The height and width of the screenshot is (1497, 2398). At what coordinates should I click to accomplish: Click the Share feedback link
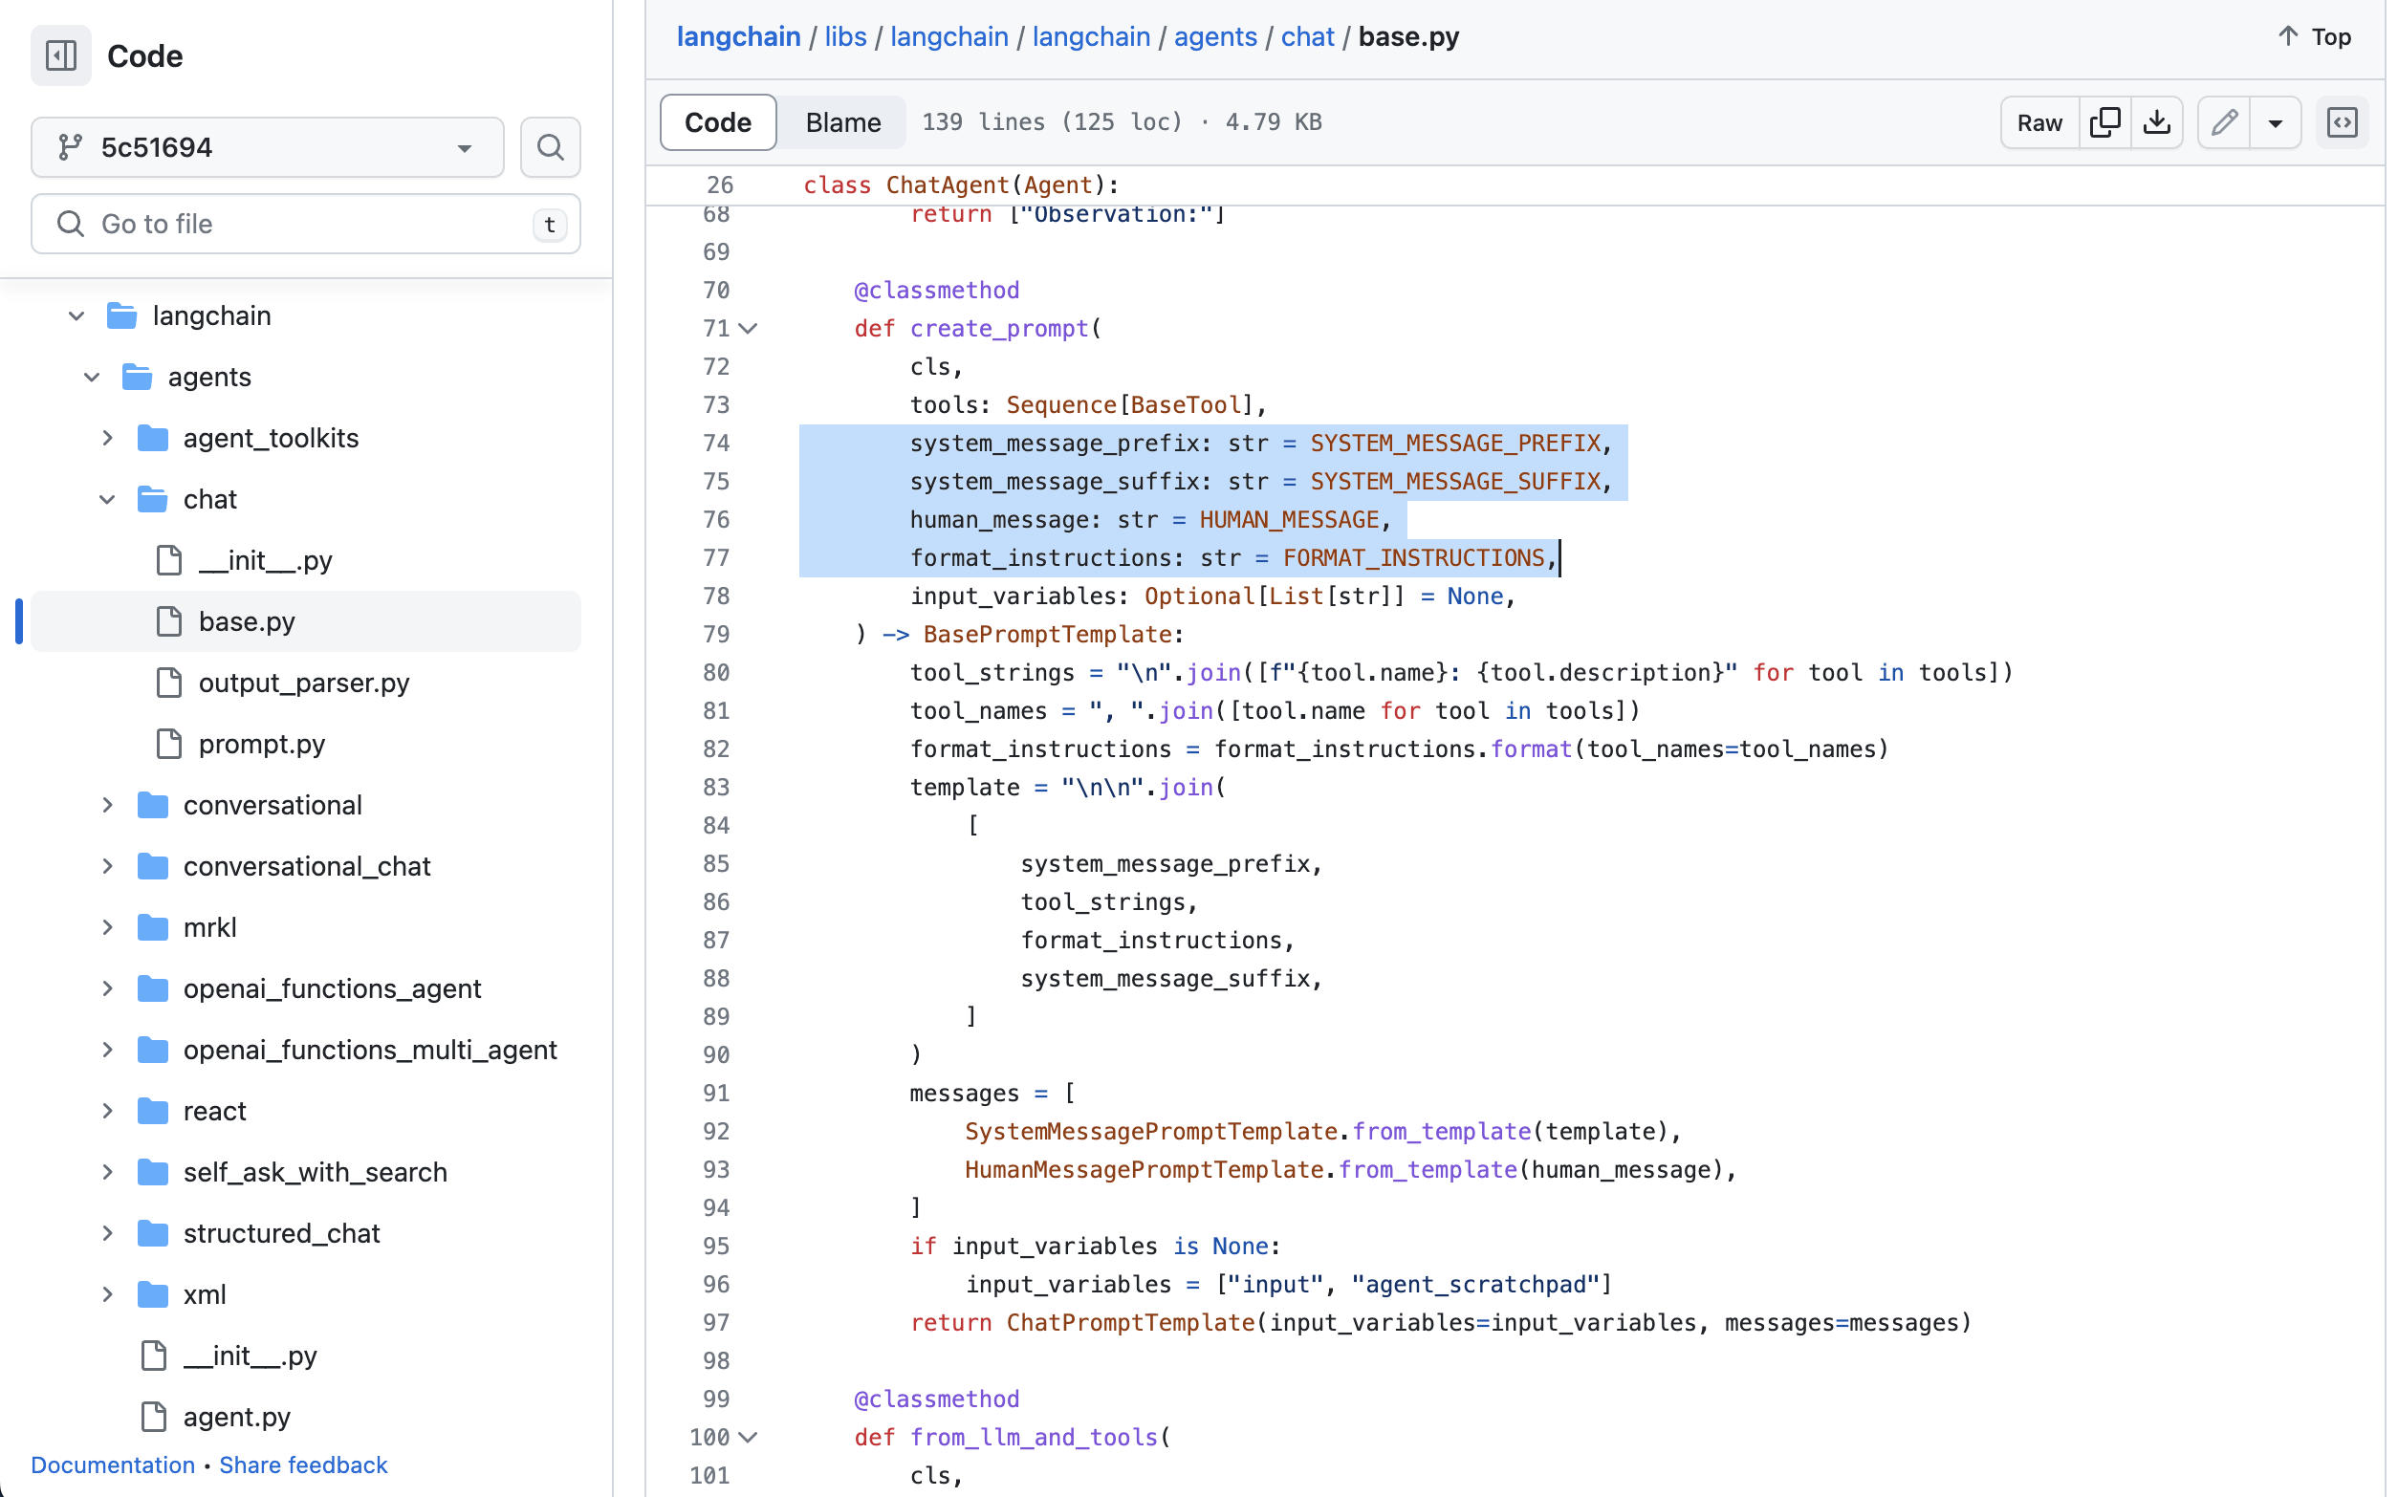(x=302, y=1464)
